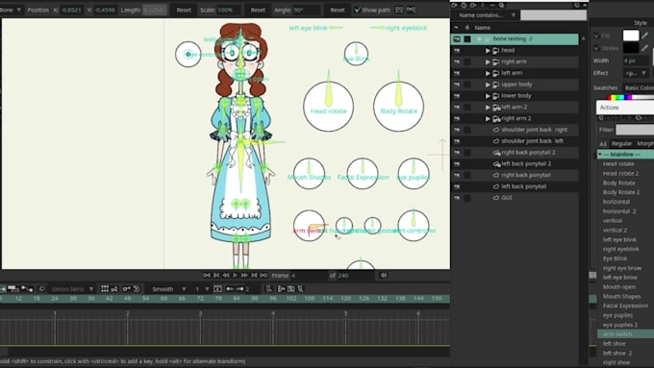654x368 pixels.
Task: Click the vector layer icon for GUI
Action: pyautogui.click(x=496, y=198)
